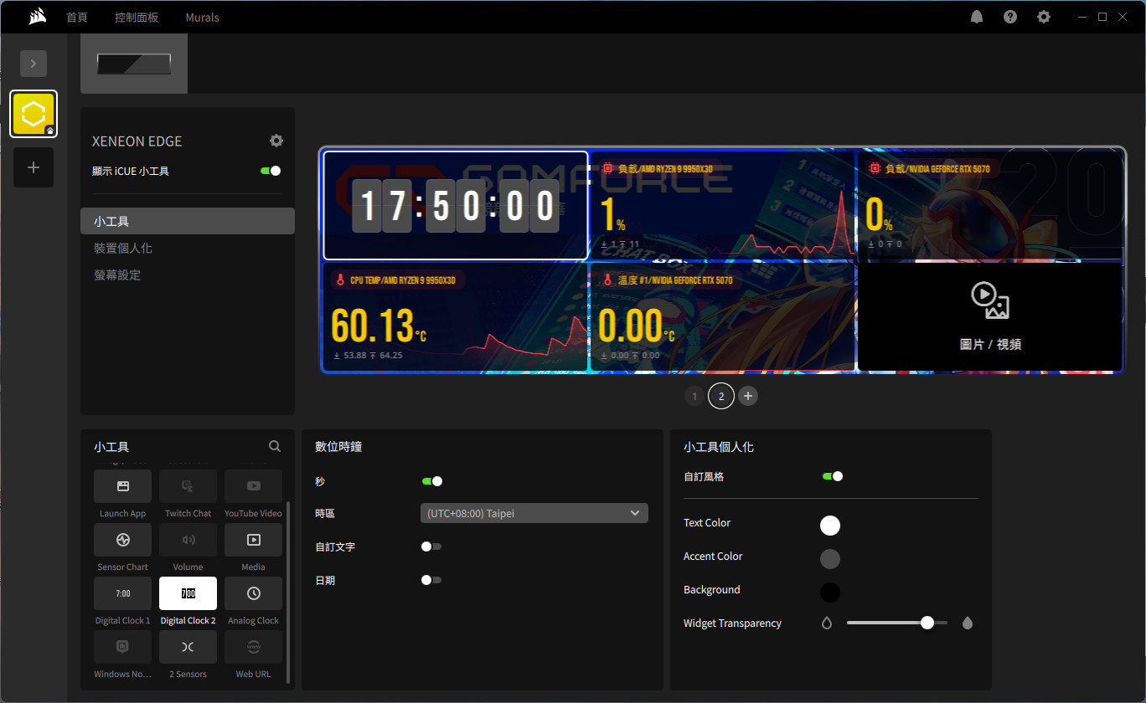
Task: Pick the Background color swatch
Action: [829, 592]
